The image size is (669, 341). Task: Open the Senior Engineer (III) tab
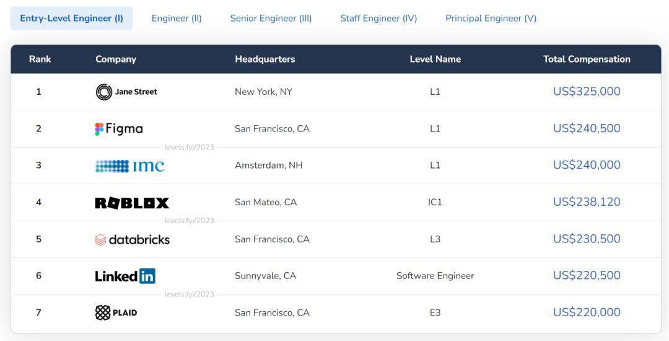[x=271, y=18]
